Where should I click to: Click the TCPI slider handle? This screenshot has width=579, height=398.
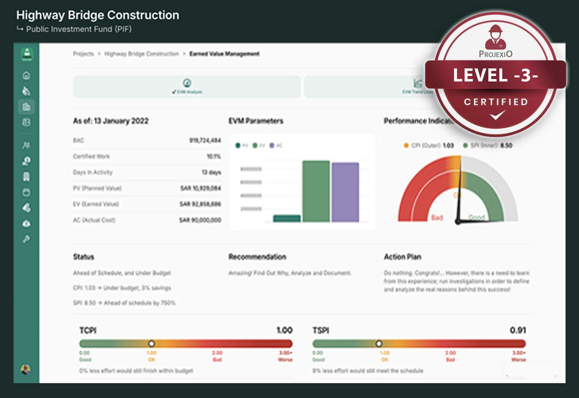pyautogui.click(x=152, y=343)
